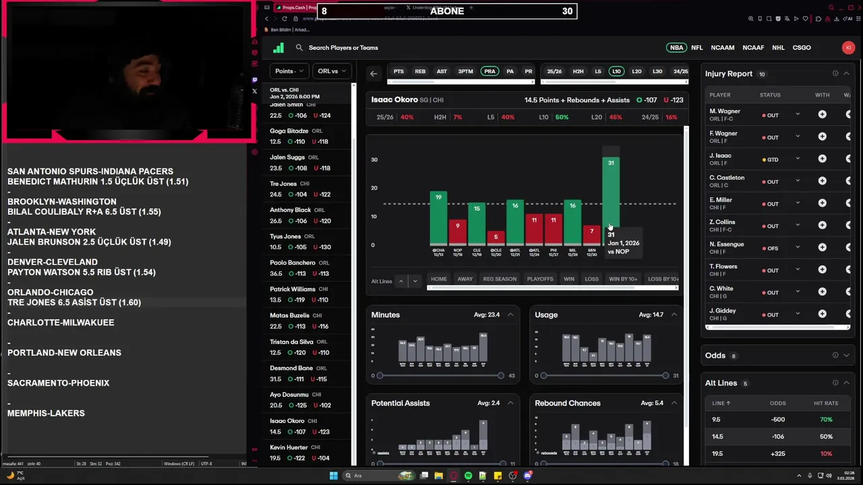Image resolution: width=863 pixels, height=485 pixels.
Task: Open the KI user avatar menu
Action: tap(848, 48)
